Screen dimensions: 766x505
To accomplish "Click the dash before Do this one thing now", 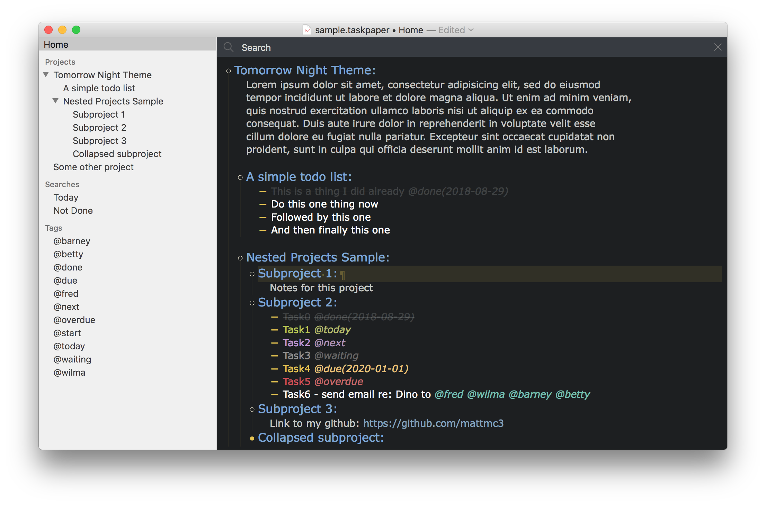I will (x=263, y=204).
